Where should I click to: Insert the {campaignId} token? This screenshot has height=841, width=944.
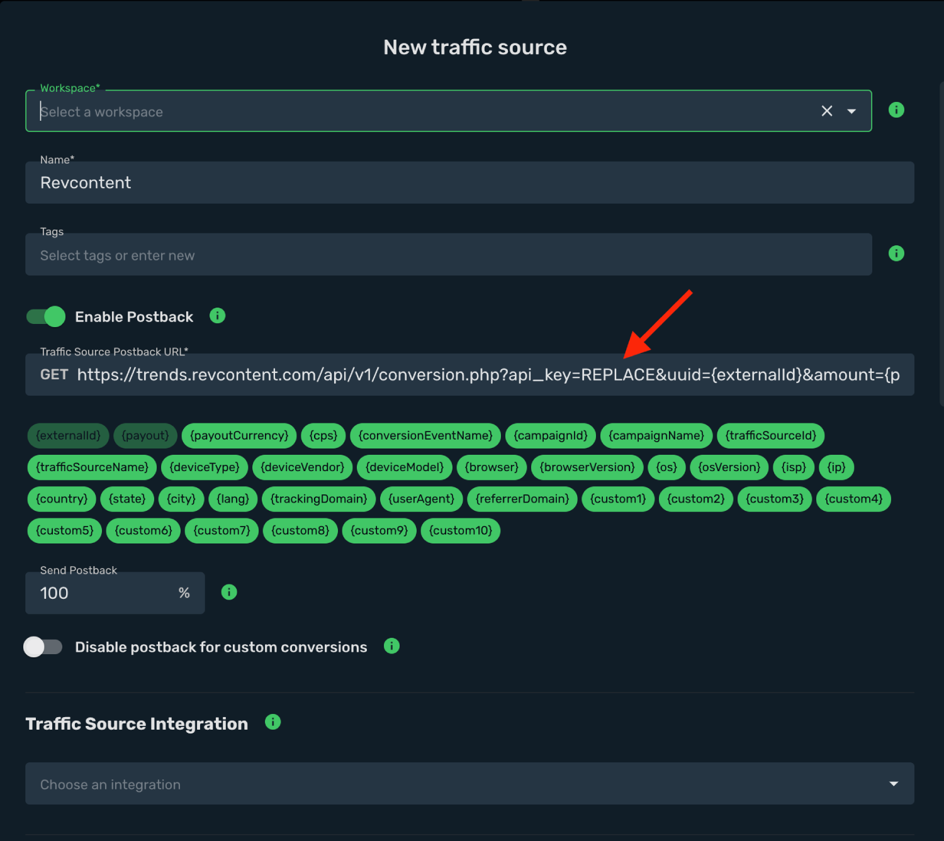tap(551, 436)
